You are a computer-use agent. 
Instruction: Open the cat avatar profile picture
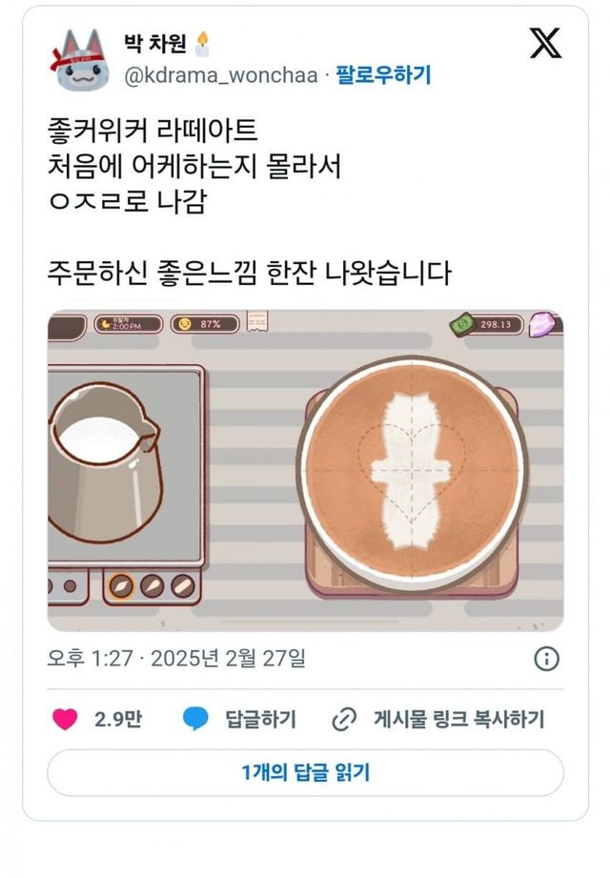coord(80,59)
